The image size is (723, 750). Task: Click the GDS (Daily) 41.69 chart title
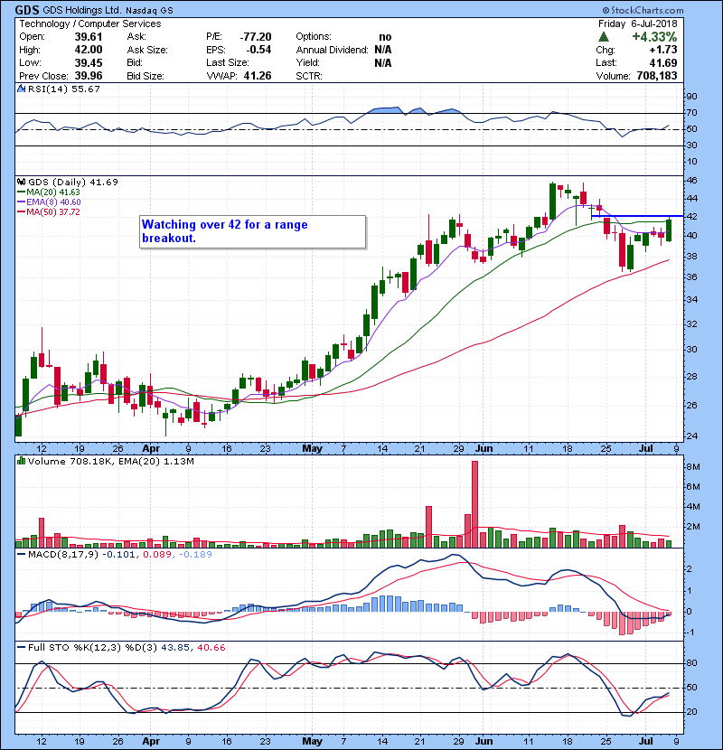72,182
